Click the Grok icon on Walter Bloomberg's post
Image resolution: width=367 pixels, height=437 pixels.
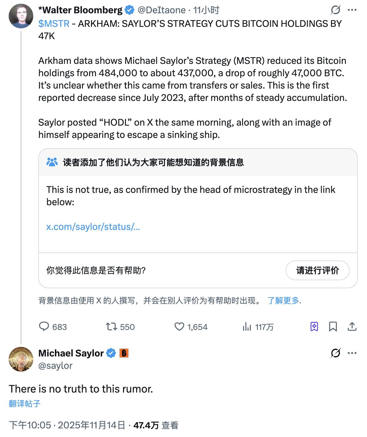pos(336,10)
